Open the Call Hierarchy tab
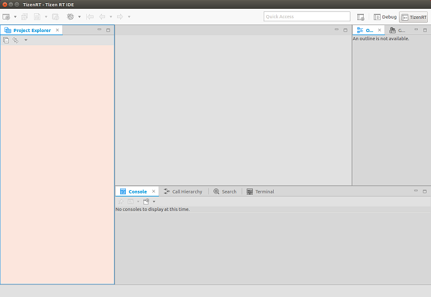Viewport: 431px width, 297px height. (183, 192)
